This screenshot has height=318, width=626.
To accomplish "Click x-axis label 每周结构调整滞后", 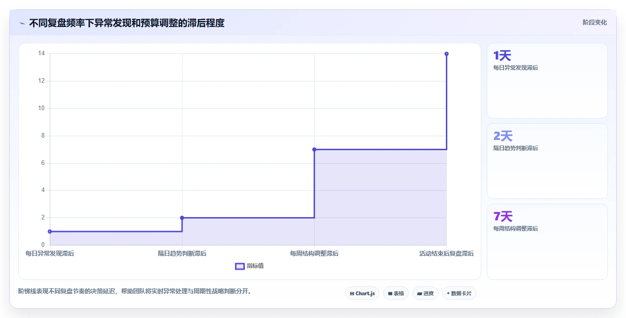I will click(314, 253).
